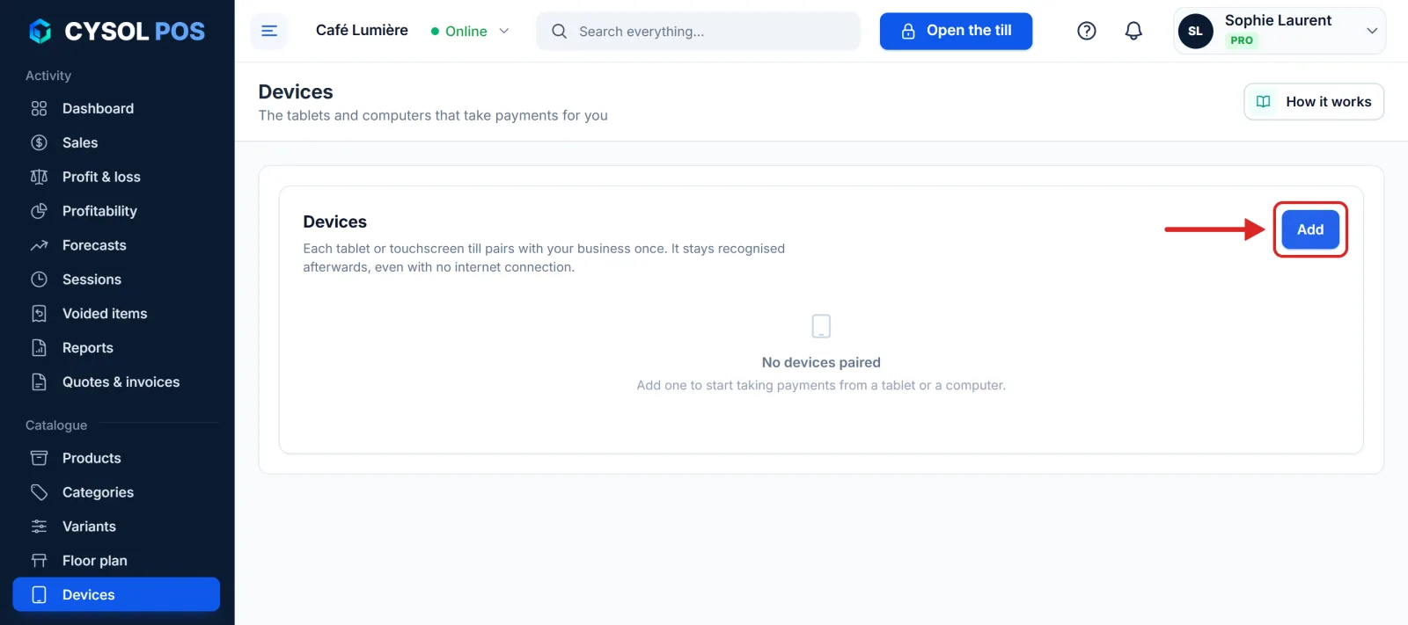Image resolution: width=1408 pixels, height=625 pixels.
Task: Click the Activity section label
Action: click(x=48, y=76)
